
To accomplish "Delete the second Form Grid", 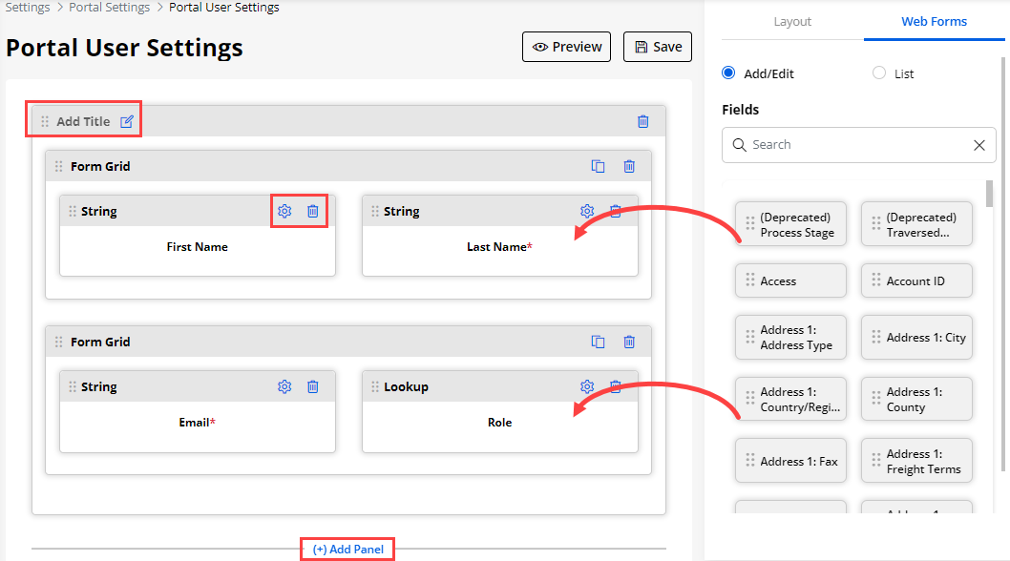I will 629,342.
